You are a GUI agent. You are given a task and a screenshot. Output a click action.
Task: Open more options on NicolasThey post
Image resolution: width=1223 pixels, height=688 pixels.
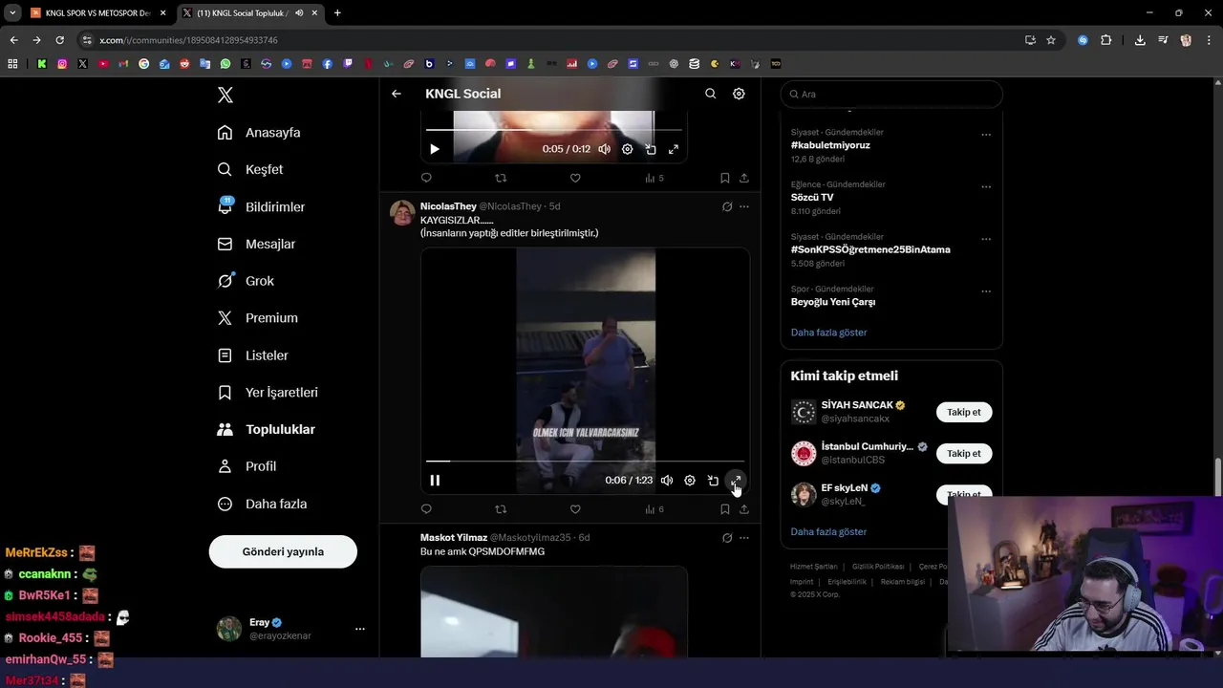coord(744,206)
